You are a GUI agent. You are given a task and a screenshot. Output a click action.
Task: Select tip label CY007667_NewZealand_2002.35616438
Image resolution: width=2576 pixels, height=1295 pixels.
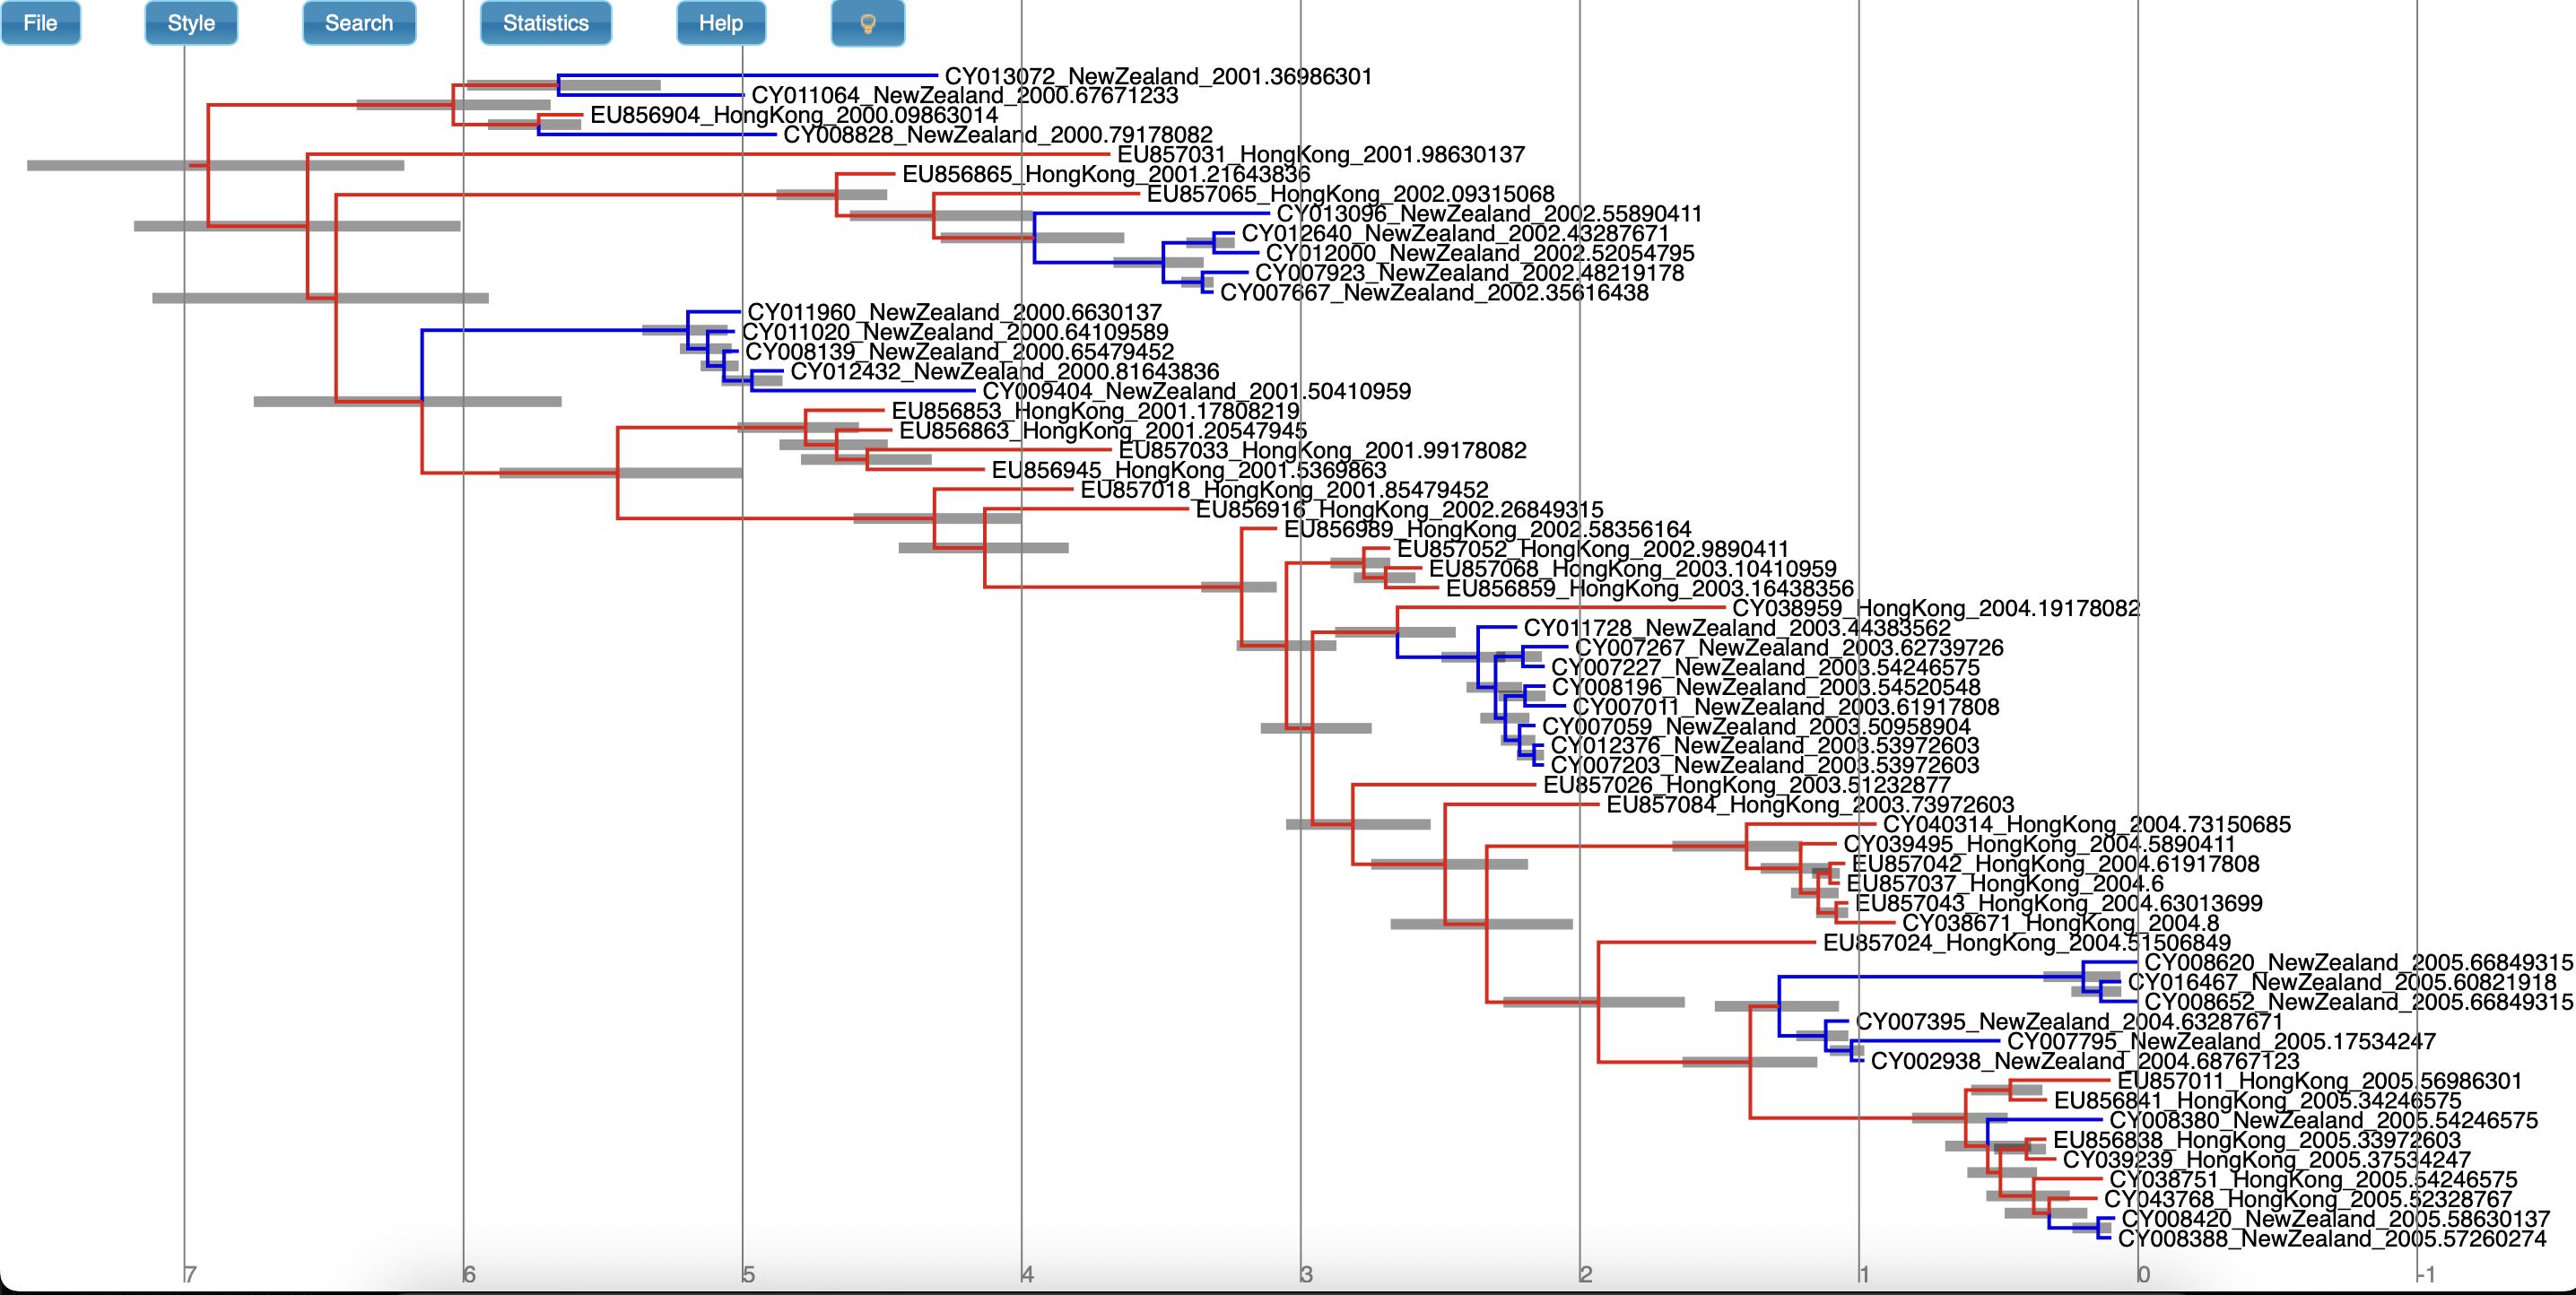click(1434, 293)
